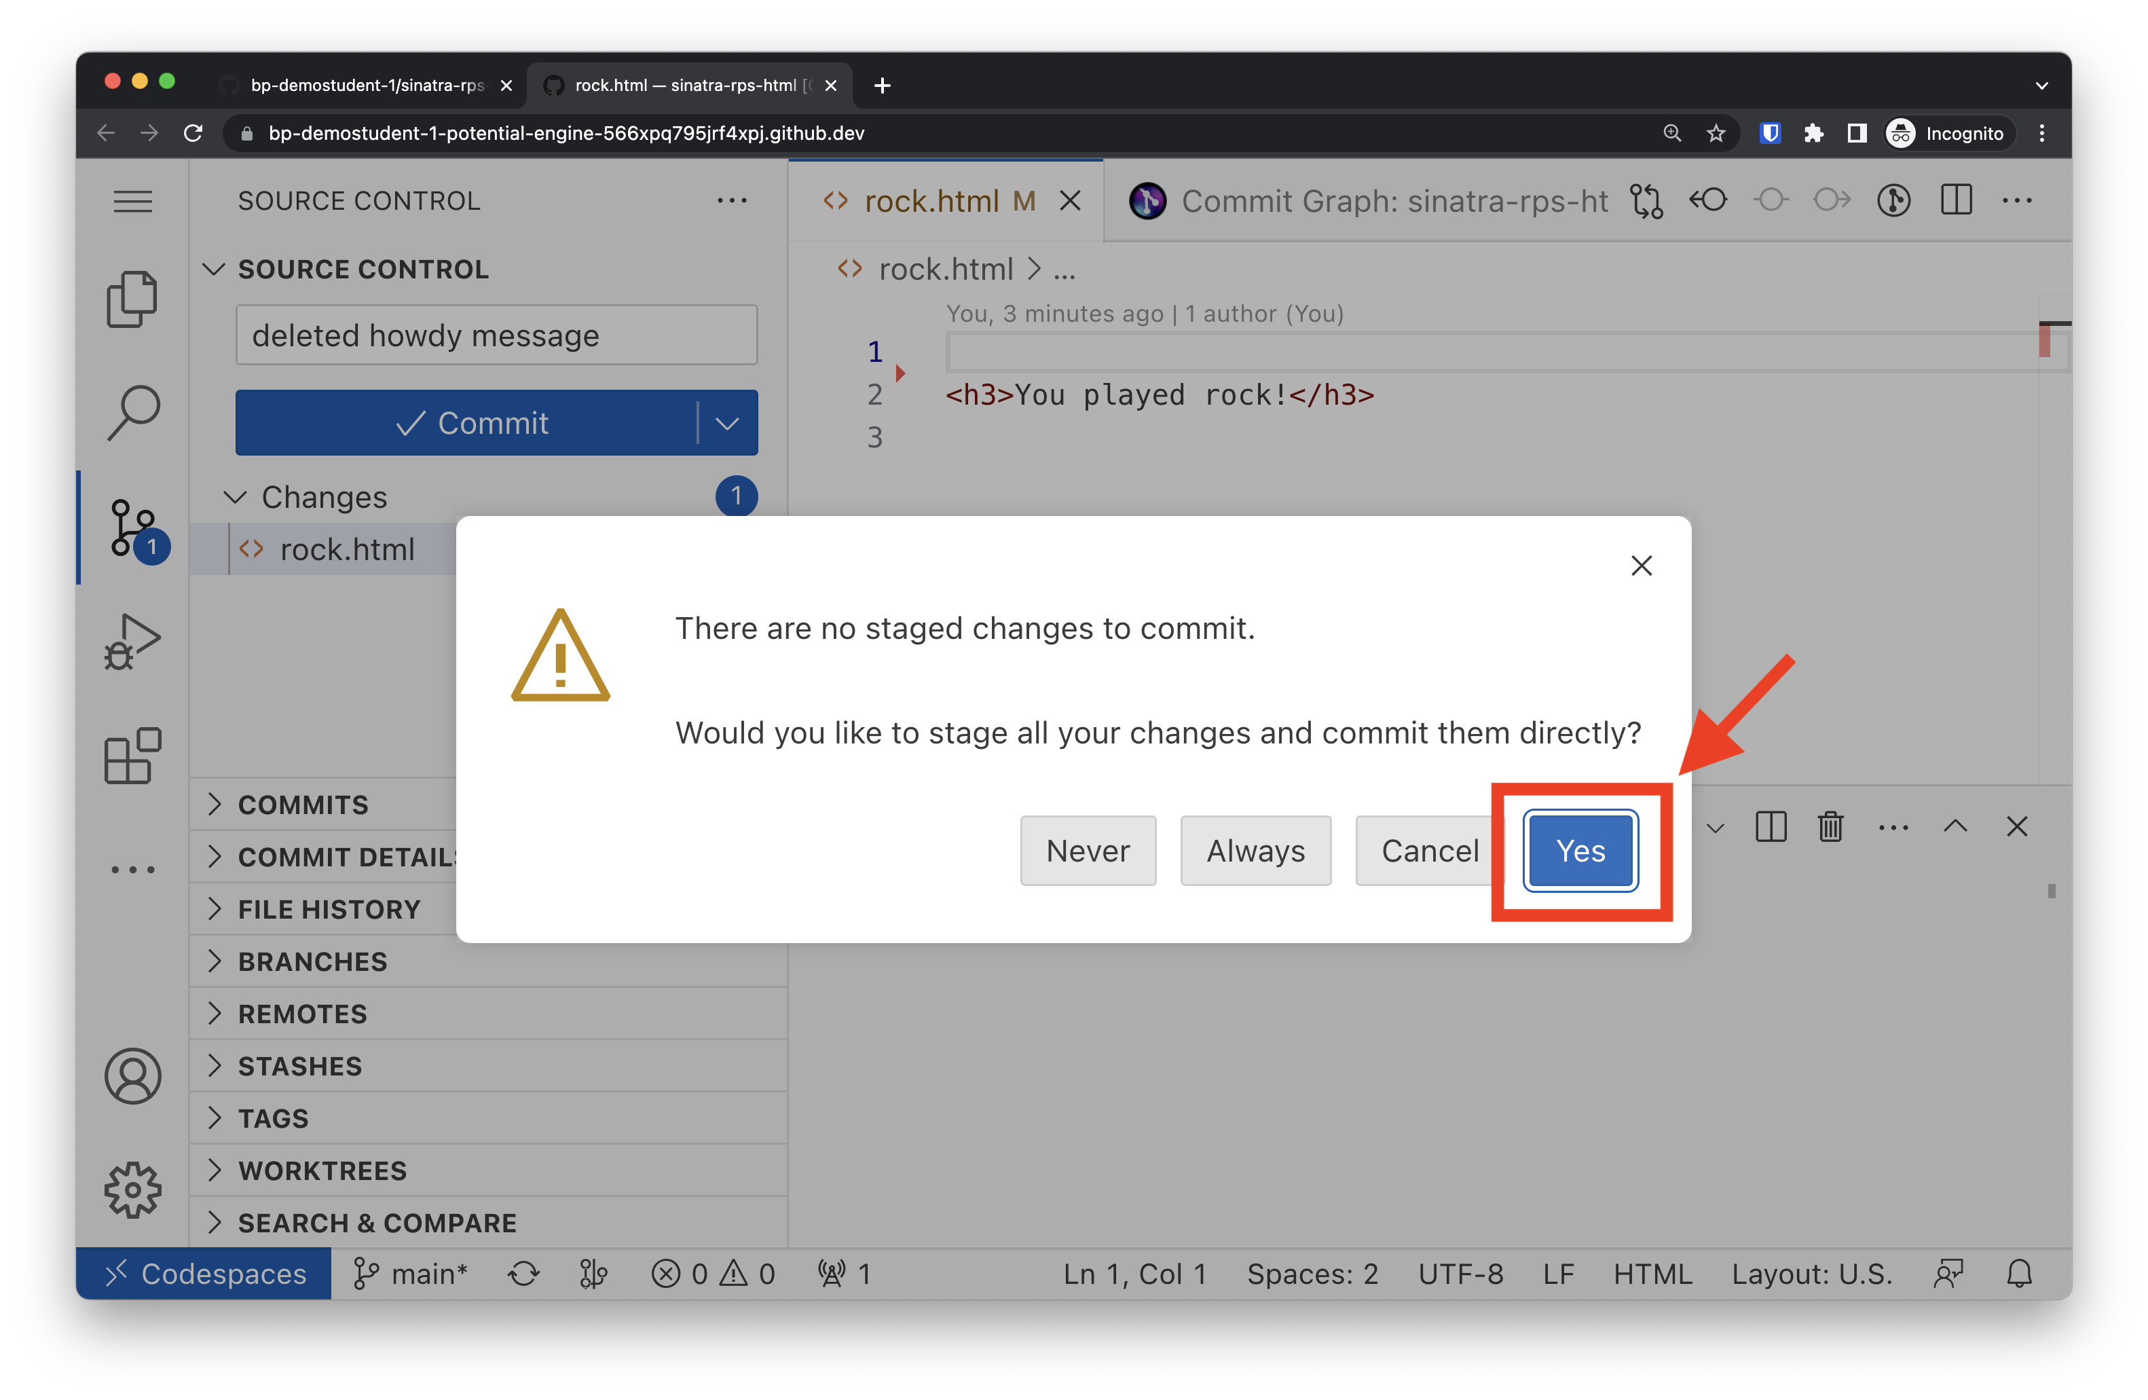Open the Commit button dropdown arrow

click(728, 422)
